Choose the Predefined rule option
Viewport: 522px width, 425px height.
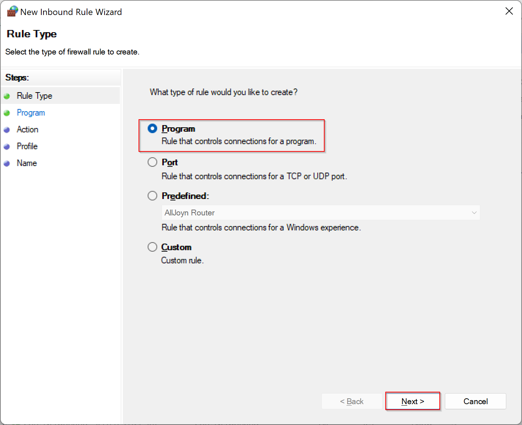(x=152, y=195)
